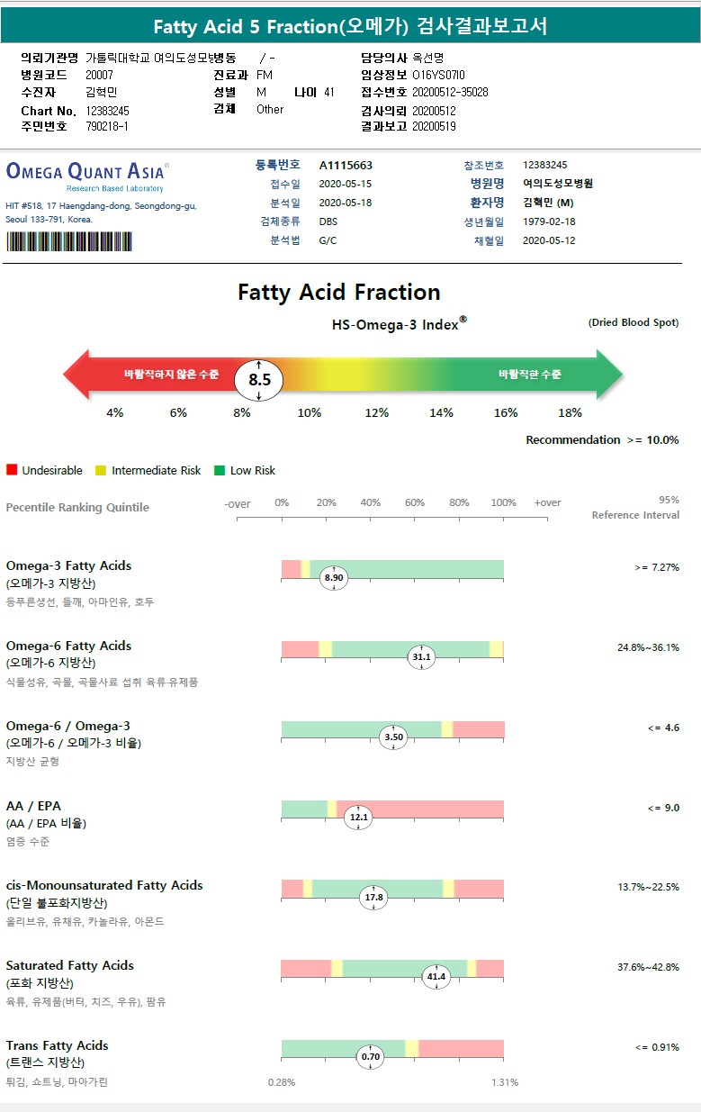Click the red Undesirable legend swatch
The width and height of the screenshot is (701, 1112).
(x=12, y=470)
